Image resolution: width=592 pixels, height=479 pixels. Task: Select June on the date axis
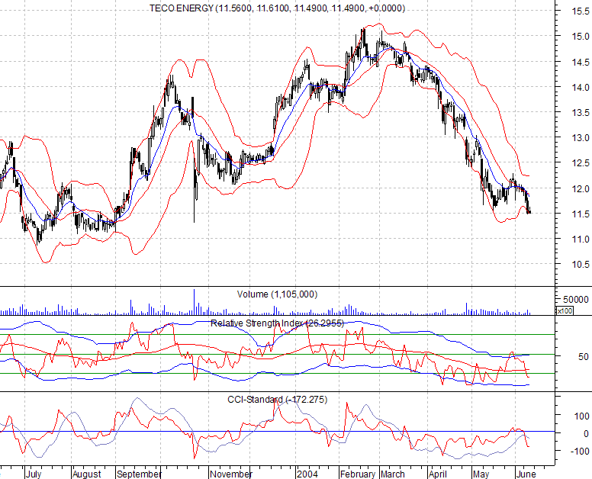524,474
